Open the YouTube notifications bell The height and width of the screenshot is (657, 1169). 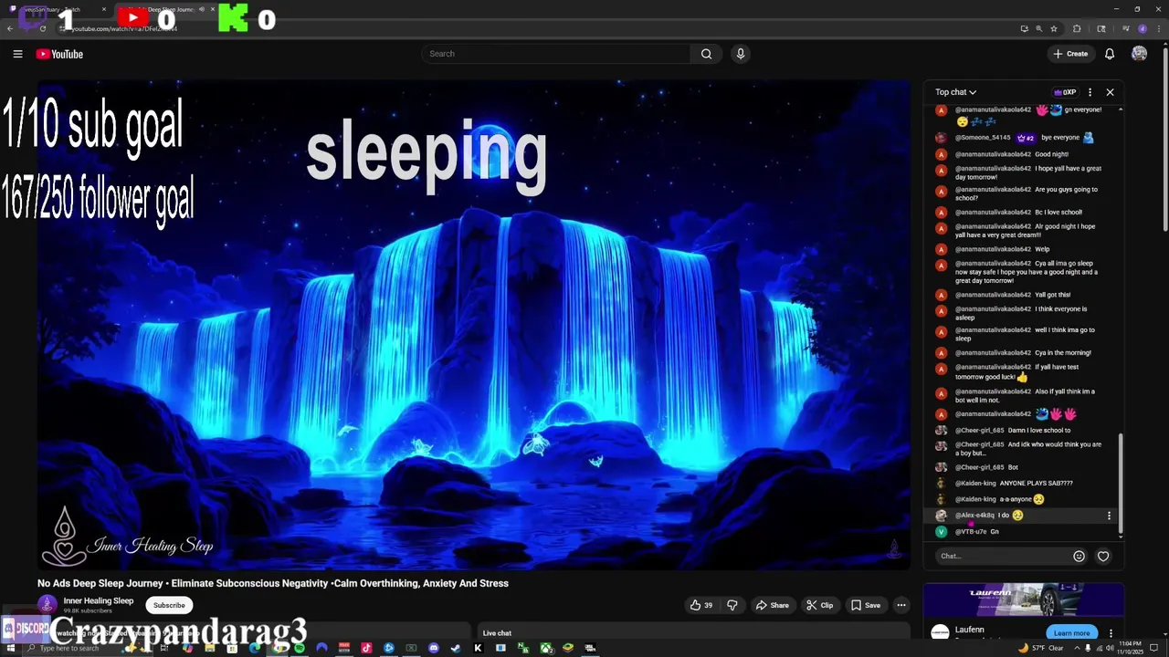1110,54
